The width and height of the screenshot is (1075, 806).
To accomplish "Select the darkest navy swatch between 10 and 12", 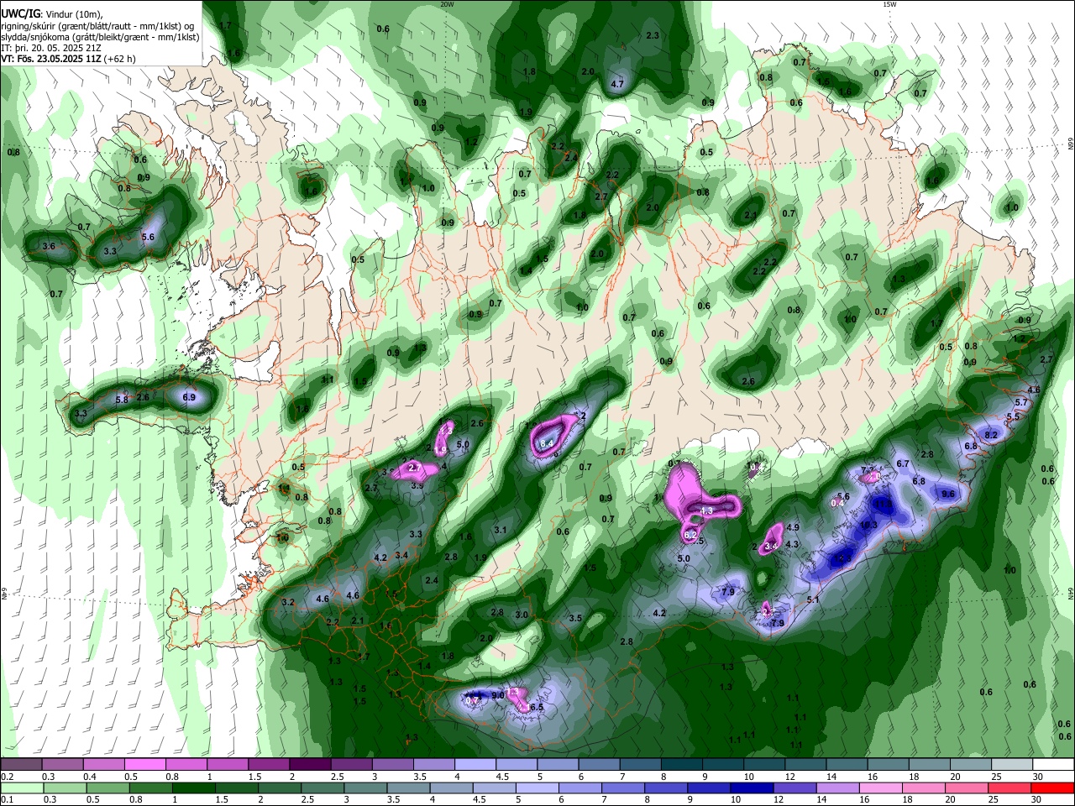I will coord(752,788).
